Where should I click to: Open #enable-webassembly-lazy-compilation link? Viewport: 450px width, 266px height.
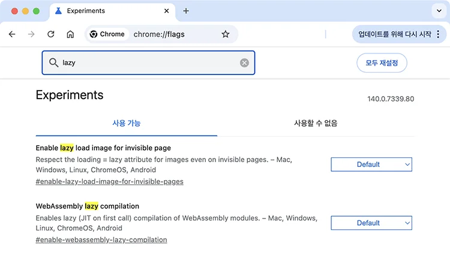101,240
